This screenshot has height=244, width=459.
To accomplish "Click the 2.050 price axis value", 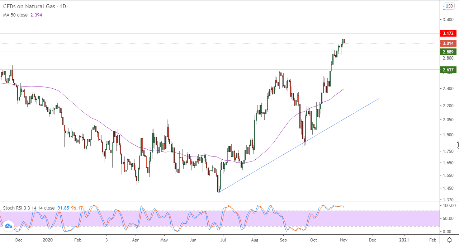I will pyautogui.click(x=448, y=120).
